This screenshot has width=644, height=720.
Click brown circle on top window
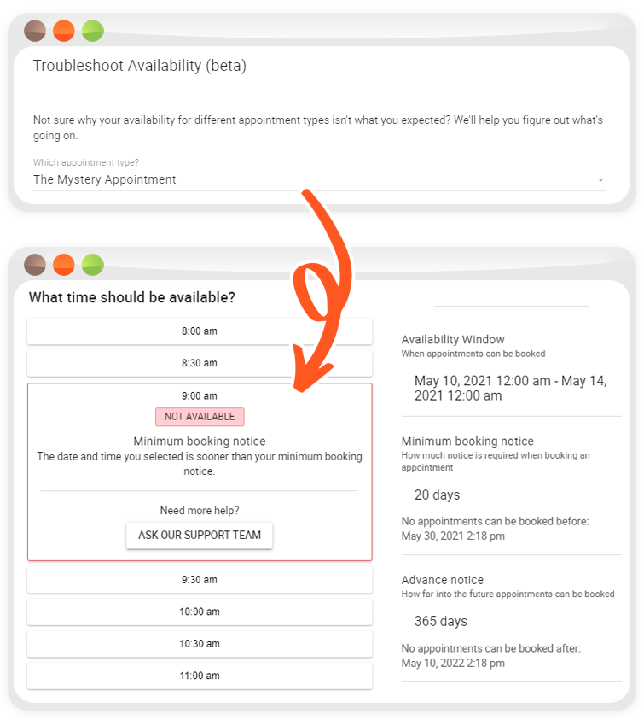[x=35, y=31]
